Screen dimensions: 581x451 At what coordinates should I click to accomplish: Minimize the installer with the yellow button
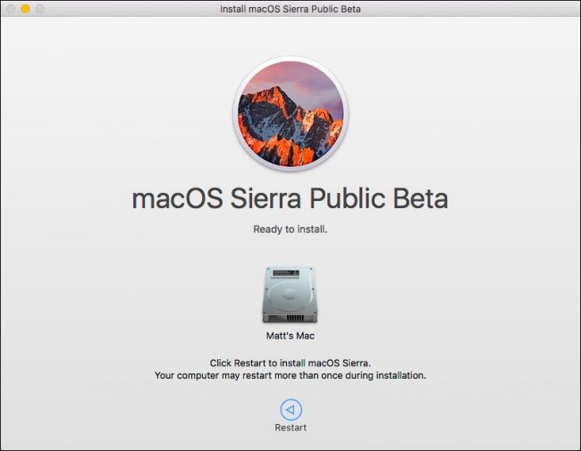click(25, 9)
